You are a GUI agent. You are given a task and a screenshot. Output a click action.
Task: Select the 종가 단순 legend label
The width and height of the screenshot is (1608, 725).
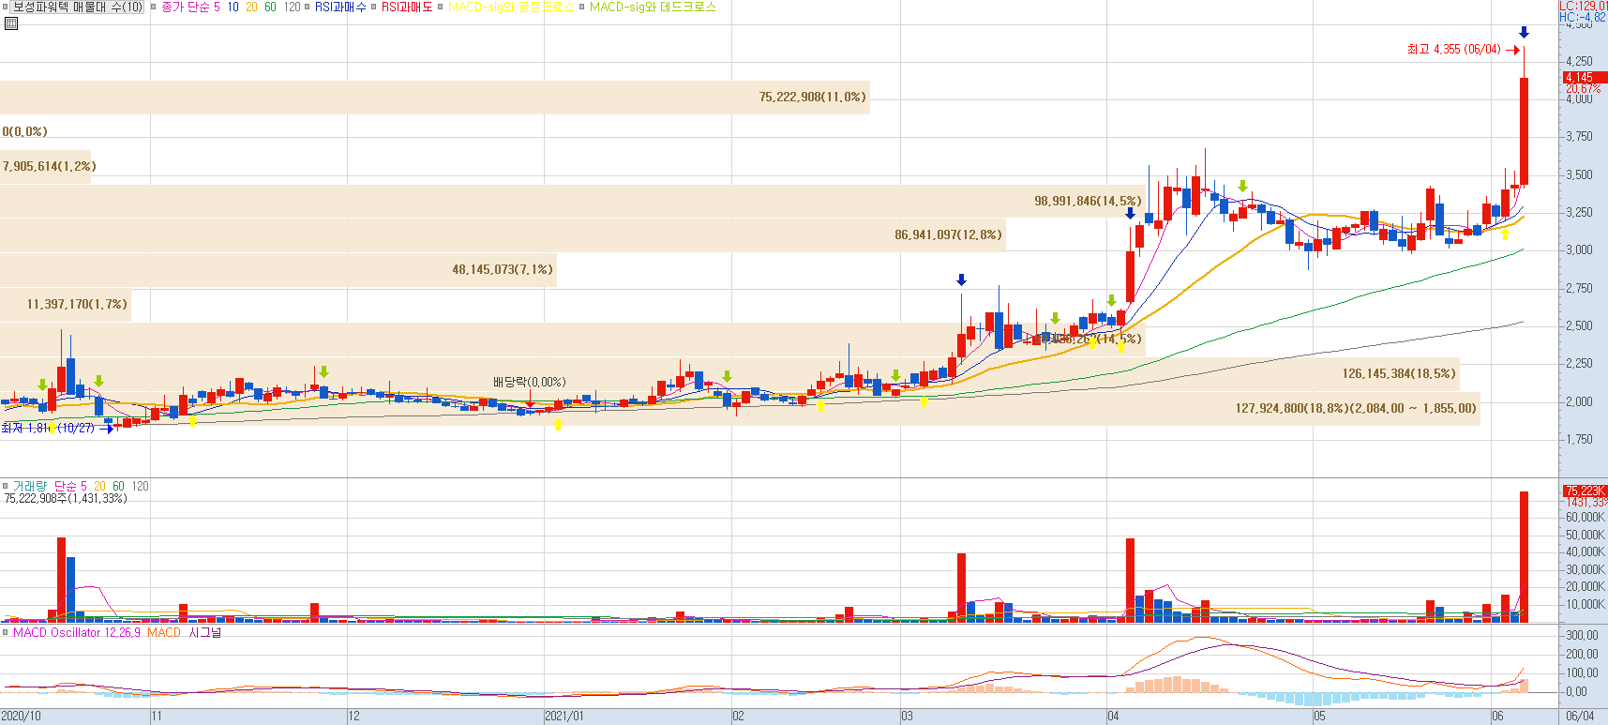185,7
